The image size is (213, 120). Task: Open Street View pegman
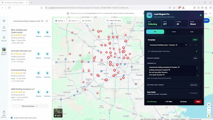209,116
